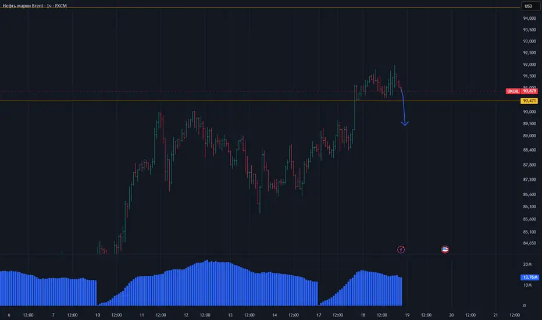Click the 93,000 price axis label

click(x=530, y=41)
